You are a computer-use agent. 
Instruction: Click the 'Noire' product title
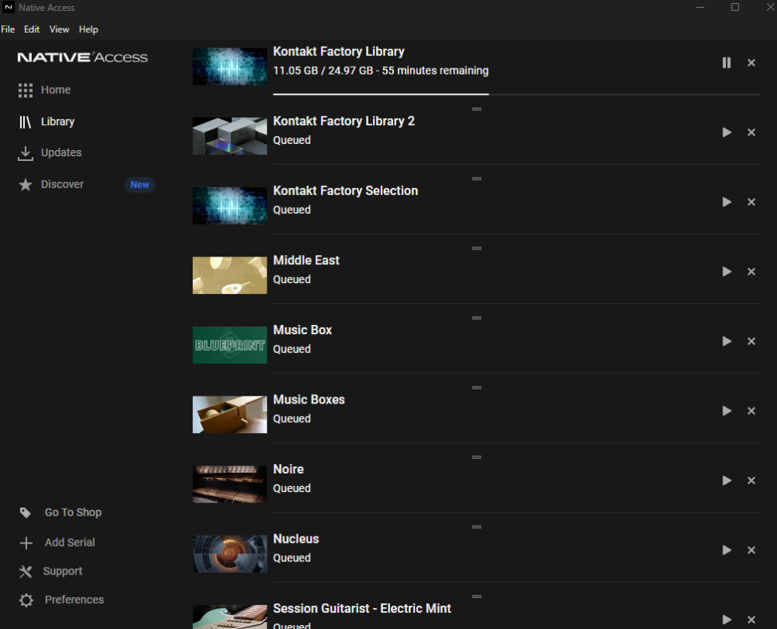[288, 469]
